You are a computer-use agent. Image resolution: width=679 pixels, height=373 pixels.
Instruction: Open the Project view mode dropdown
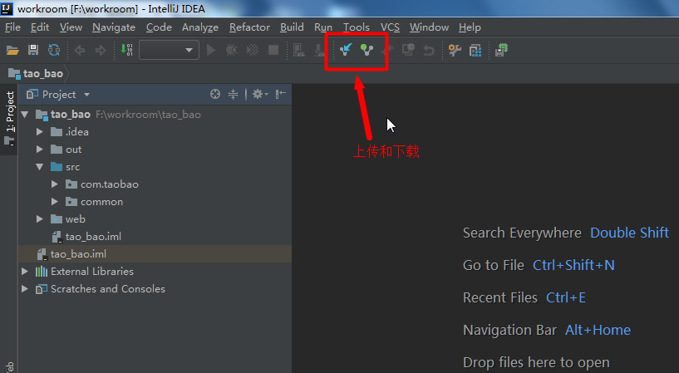coord(86,95)
